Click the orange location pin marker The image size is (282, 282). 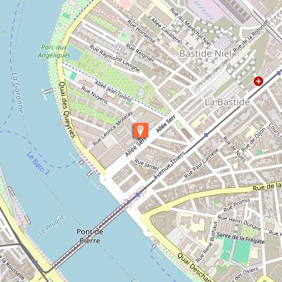[140, 130]
